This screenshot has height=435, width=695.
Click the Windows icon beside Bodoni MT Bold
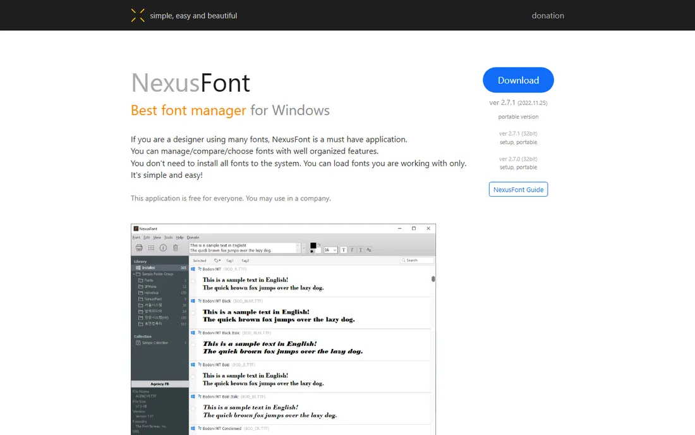pos(193,365)
